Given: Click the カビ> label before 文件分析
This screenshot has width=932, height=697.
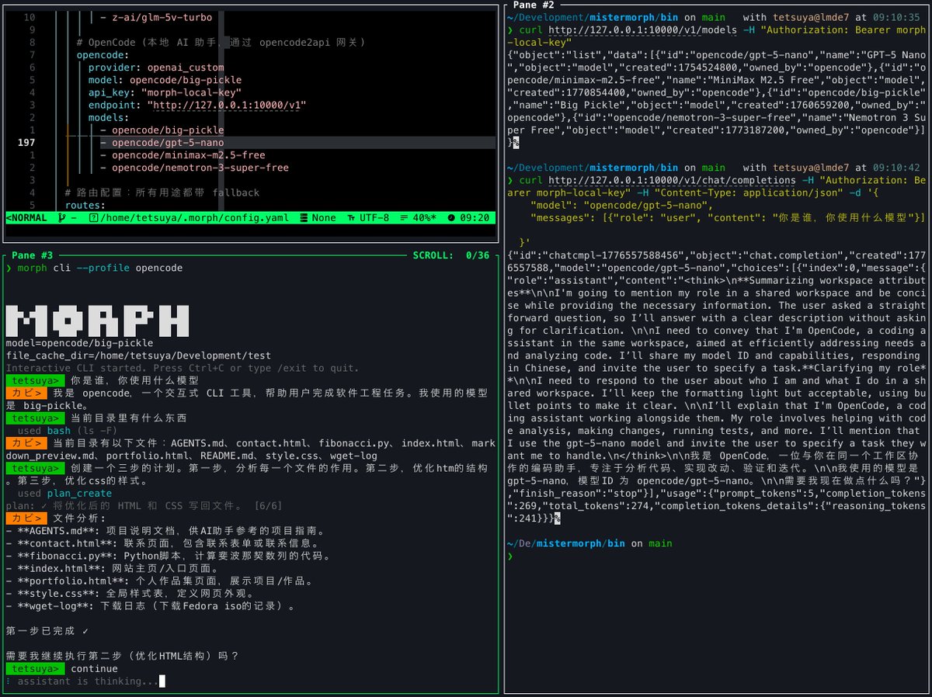Looking at the screenshot, I should [26, 518].
